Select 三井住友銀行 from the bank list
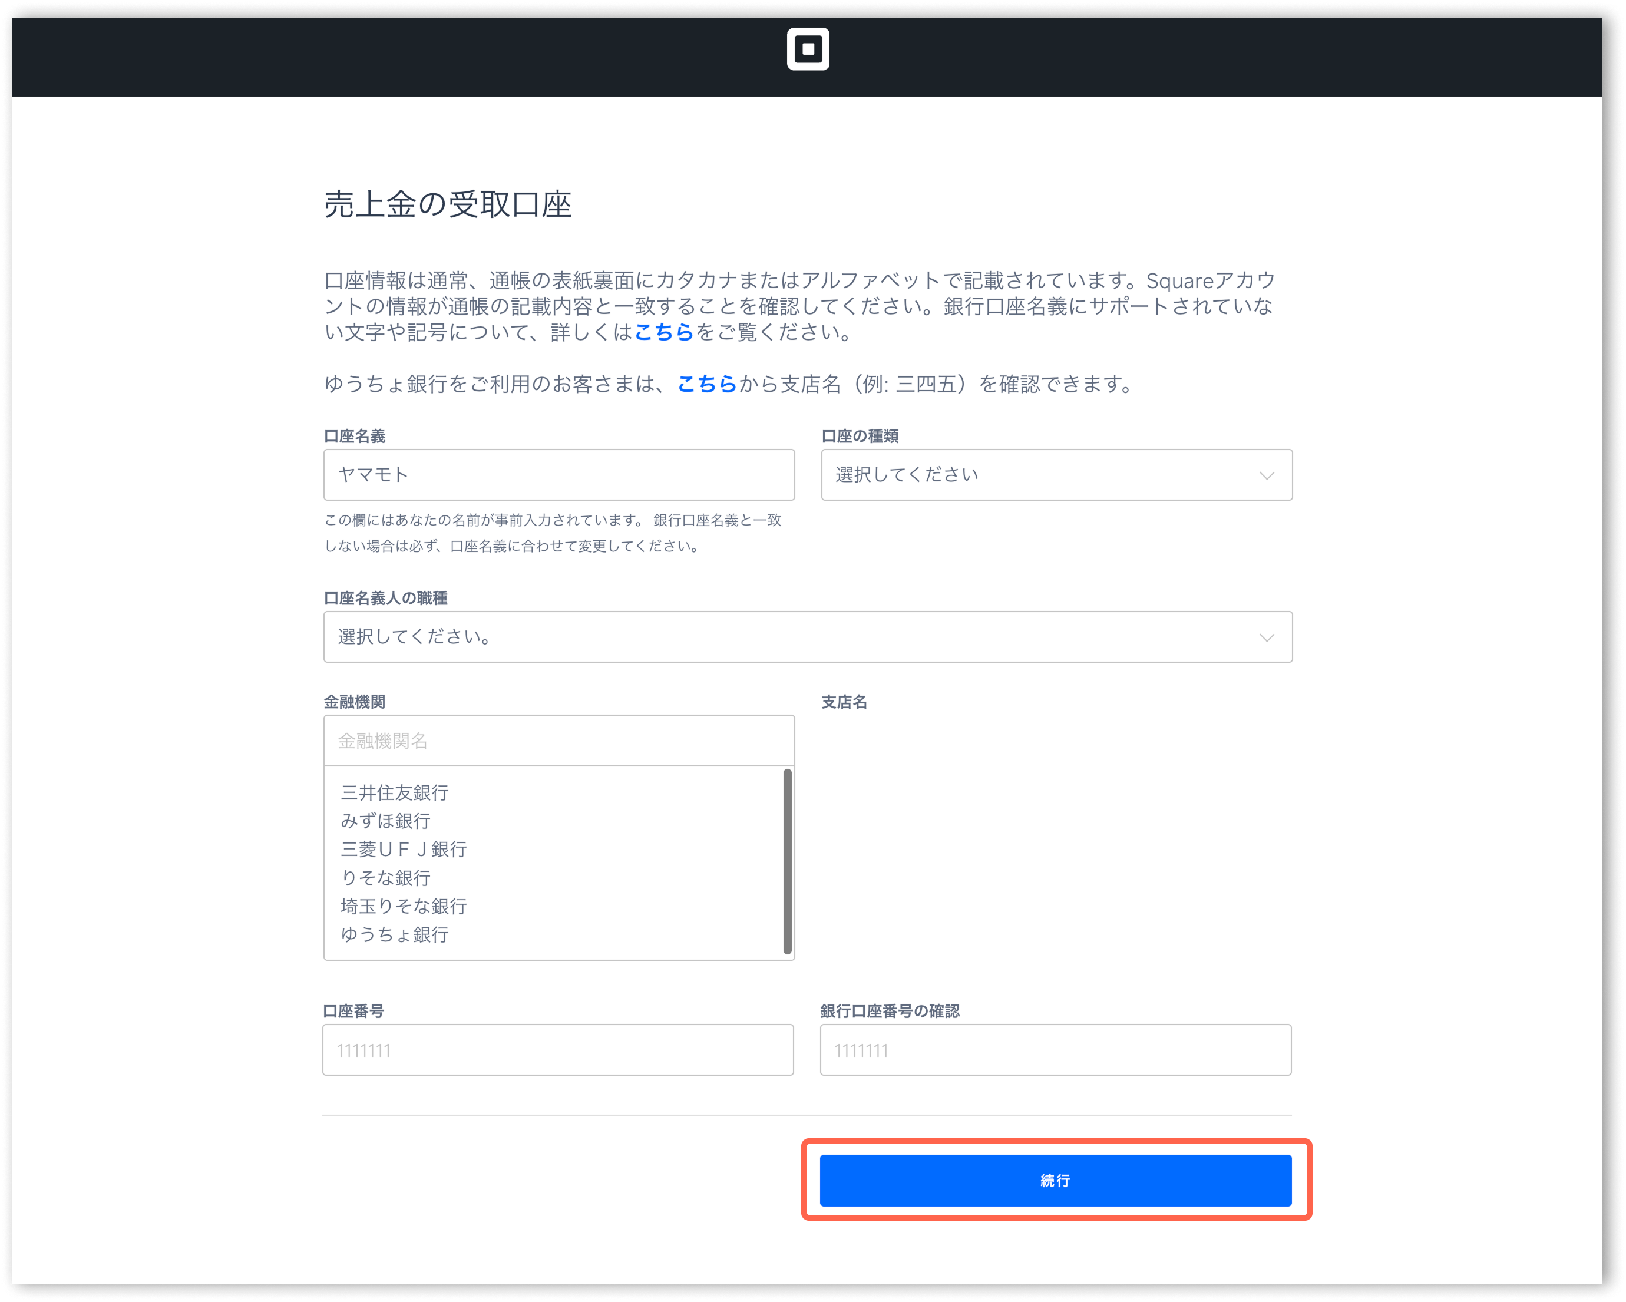 (395, 793)
